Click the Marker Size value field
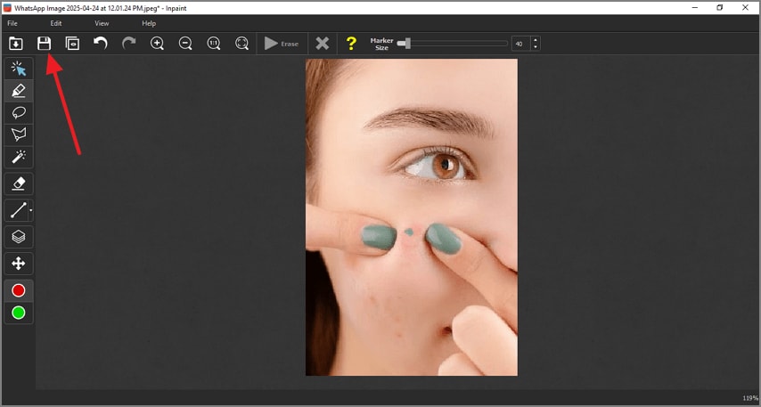 click(520, 44)
